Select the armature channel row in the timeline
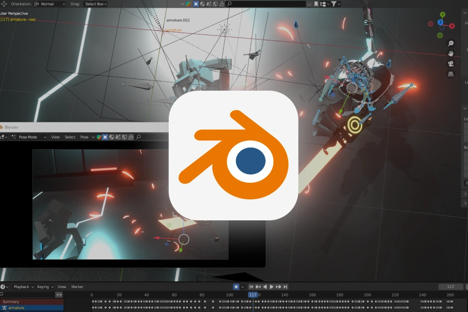Viewport: 468px width, 312px height. [x=32, y=308]
